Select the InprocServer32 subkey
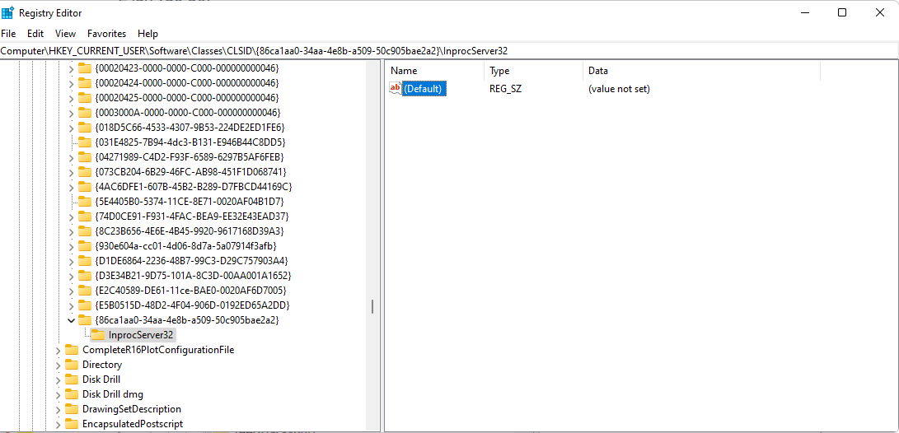Viewport: 899px width, 433px height. (x=141, y=334)
